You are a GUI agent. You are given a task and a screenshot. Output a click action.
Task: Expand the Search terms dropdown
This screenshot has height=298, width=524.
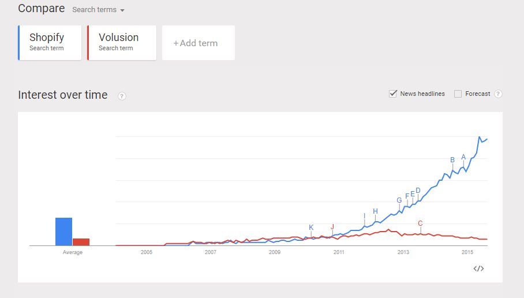click(x=98, y=10)
